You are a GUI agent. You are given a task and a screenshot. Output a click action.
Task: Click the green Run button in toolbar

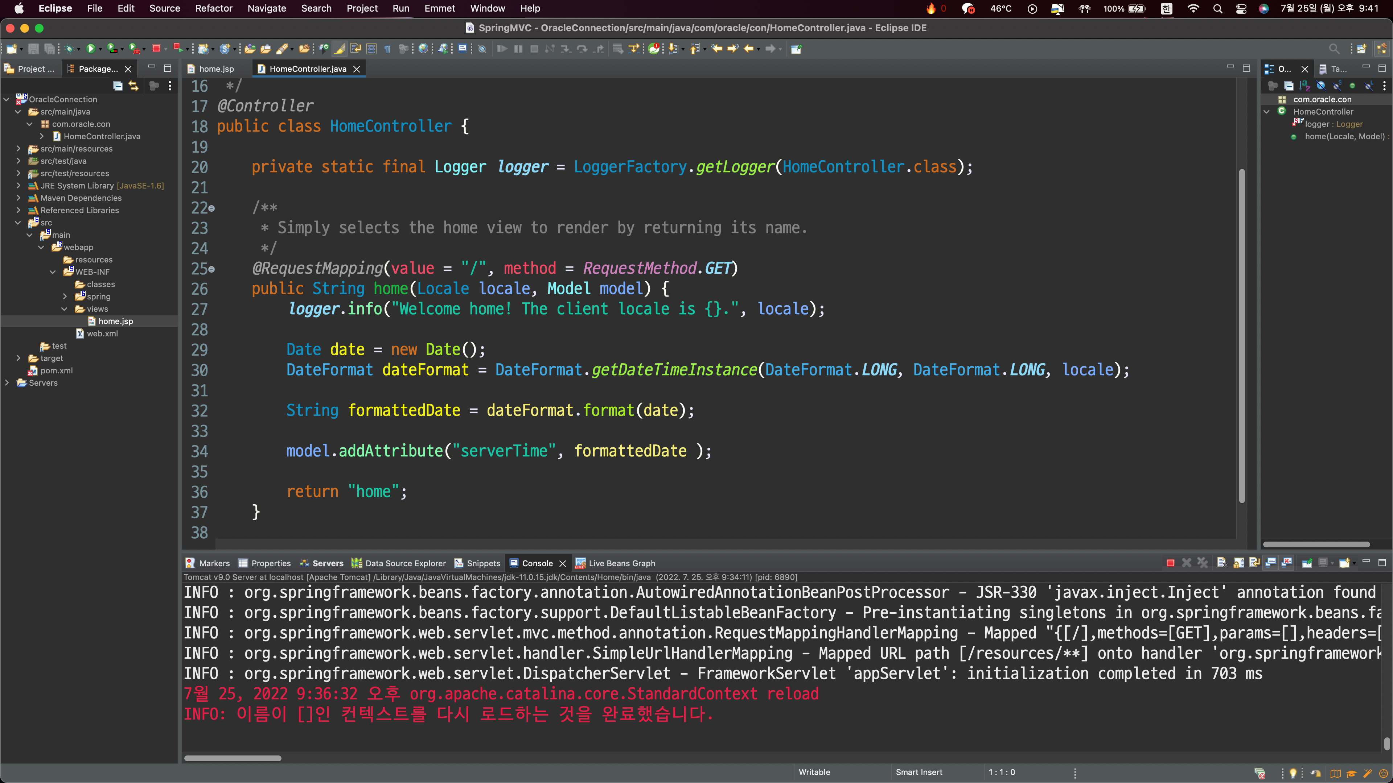tap(90, 49)
